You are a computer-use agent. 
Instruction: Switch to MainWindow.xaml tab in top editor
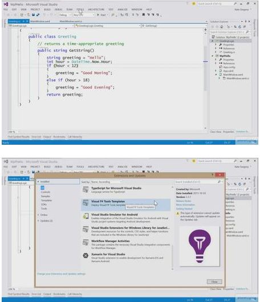(40, 21)
